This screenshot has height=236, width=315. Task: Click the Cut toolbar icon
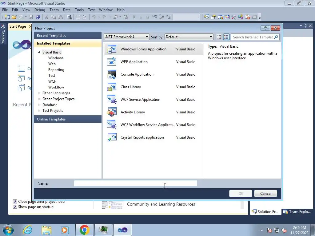point(46,17)
